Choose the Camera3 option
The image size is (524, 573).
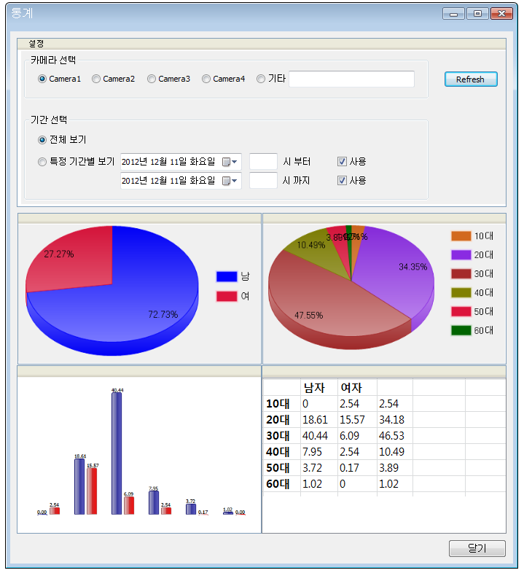(152, 79)
